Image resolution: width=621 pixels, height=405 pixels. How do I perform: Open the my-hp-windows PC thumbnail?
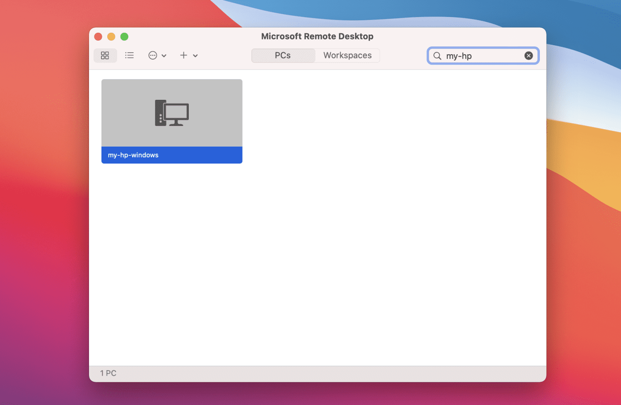pyautogui.click(x=172, y=113)
